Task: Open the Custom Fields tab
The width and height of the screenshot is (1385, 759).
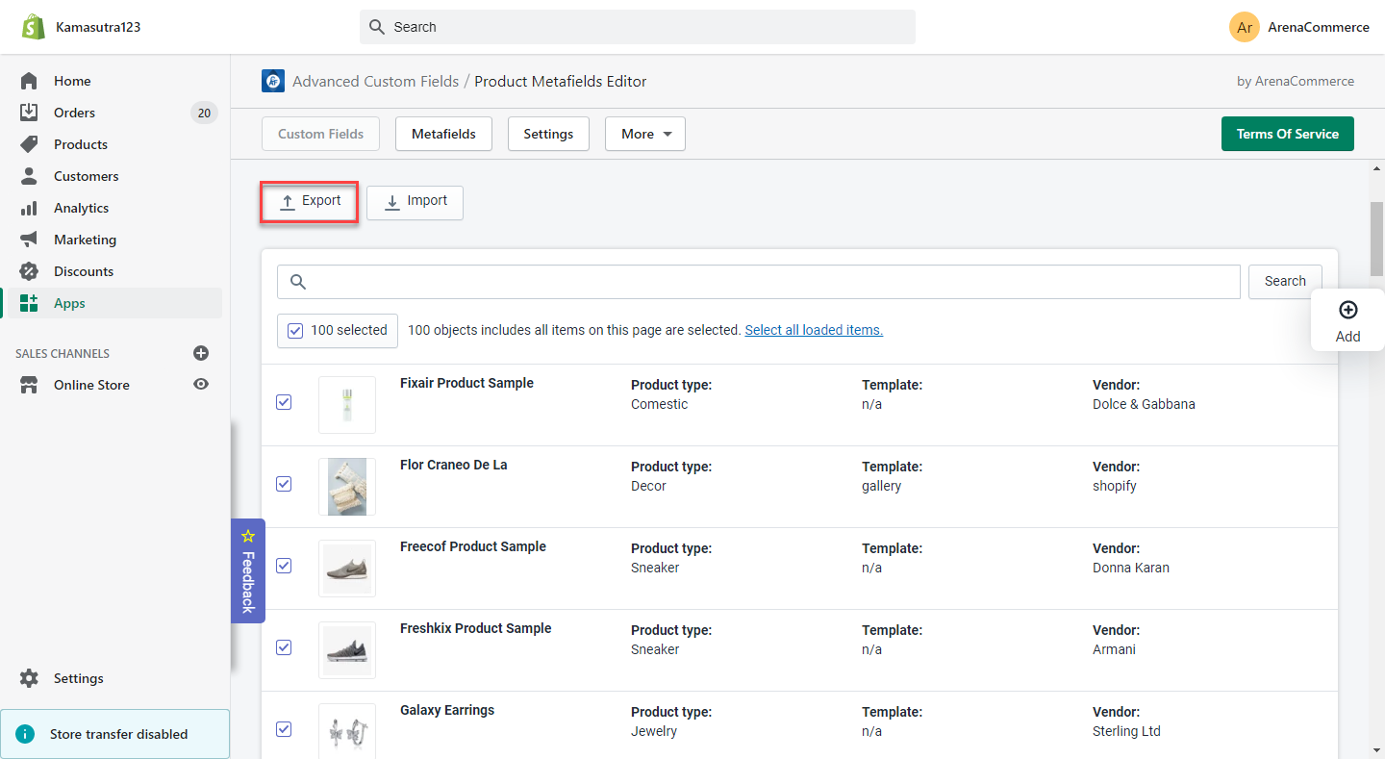Action: pyautogui.click(x=320, y=134)
